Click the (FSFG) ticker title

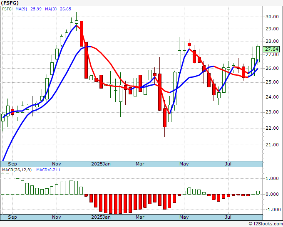(x=10, y=3)
